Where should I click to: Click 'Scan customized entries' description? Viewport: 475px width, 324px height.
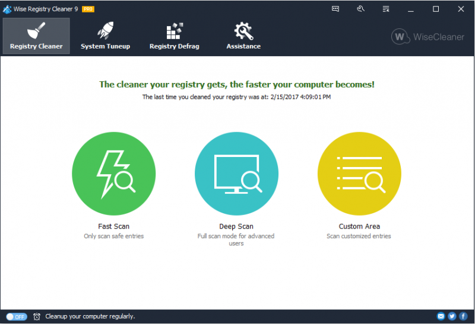[359, 236]
